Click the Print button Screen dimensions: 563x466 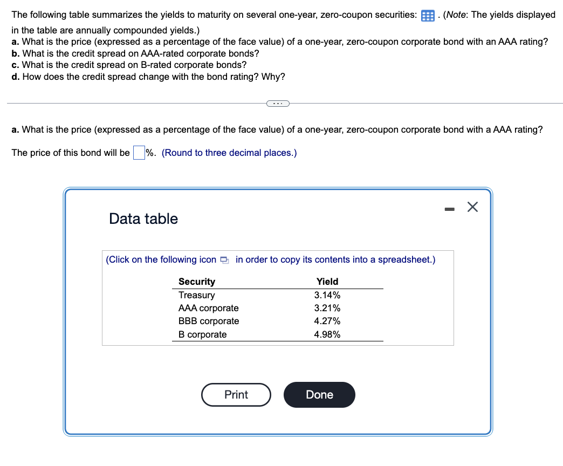pos(236,395)
